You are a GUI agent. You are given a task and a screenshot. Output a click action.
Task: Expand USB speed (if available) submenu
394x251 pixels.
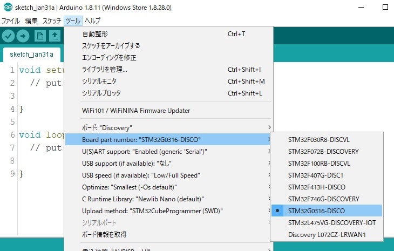coord(169,175)
